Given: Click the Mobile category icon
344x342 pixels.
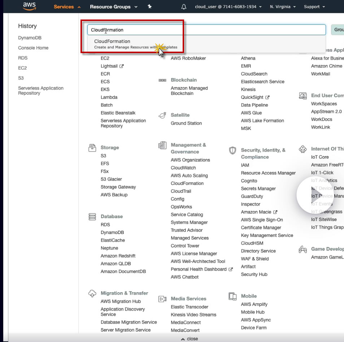Looking at the screenshot, I should [x=232, y=296].
